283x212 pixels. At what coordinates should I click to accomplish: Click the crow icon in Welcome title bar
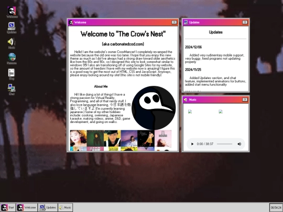pyautogui.click(x=71, y=23)
